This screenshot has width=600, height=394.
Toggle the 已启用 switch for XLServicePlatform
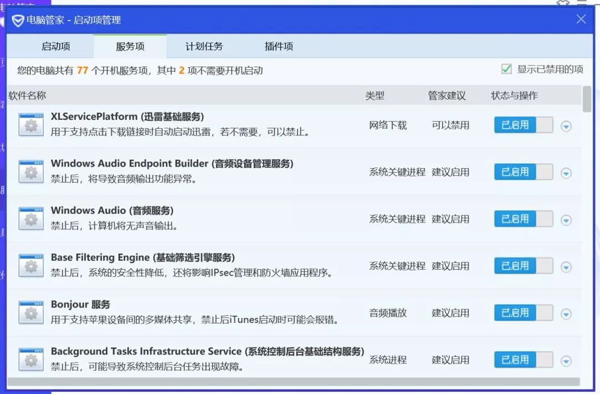(523, 125)
